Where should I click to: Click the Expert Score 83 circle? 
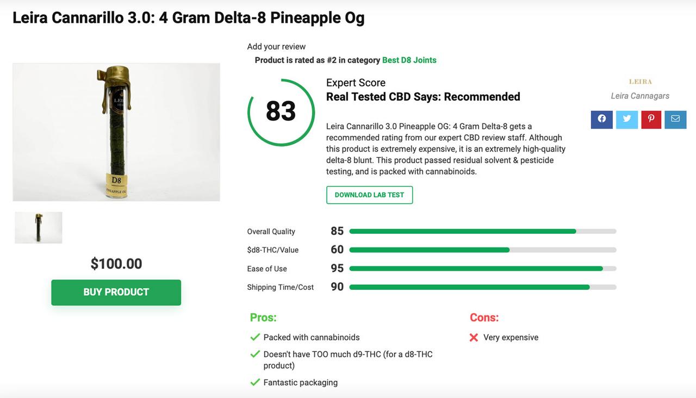pos(281,112)
